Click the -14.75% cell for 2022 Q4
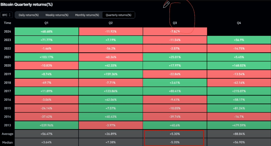Viewport: 271px width, 146px height. pos(239,48)
